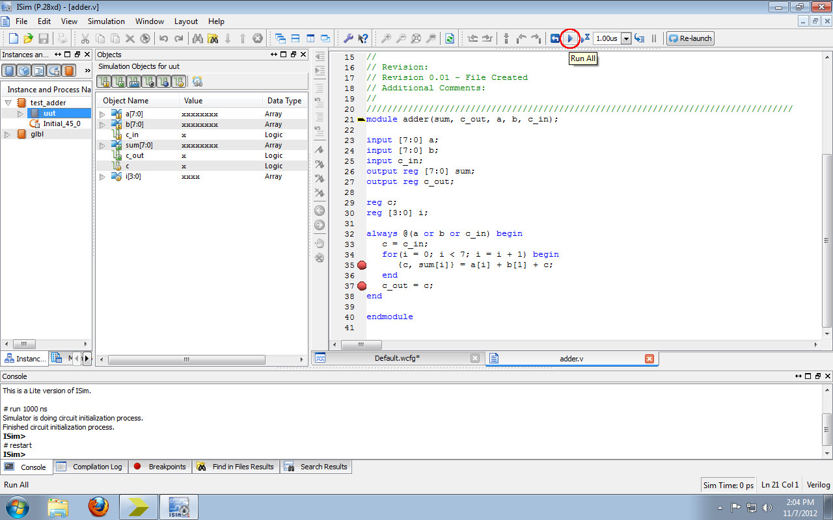
Task: Toggle the breakpoint on line 35
Action: click(x=362, y=265)
